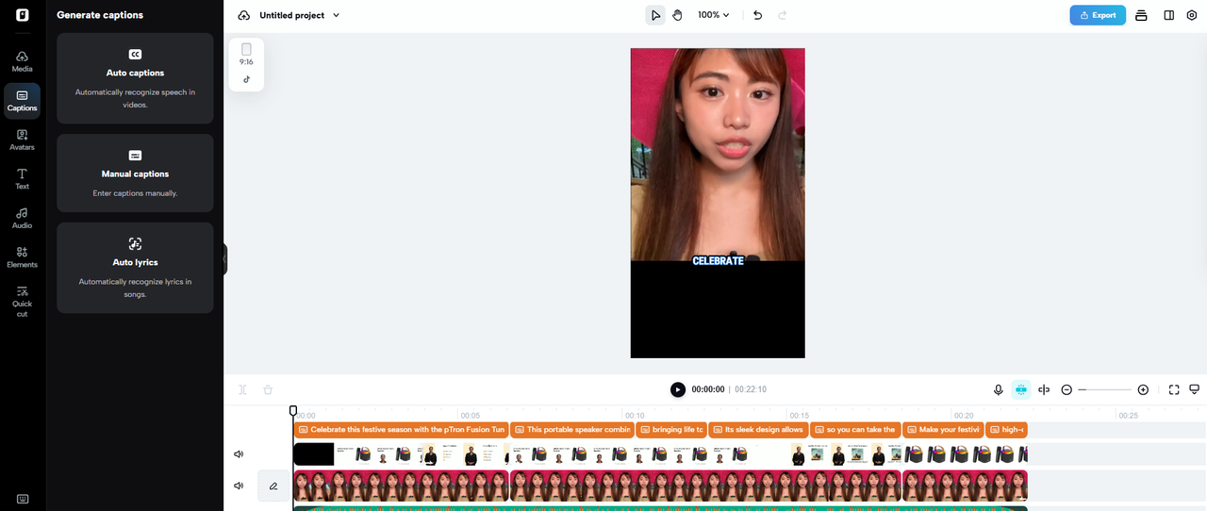The height and width of the screenshot is (511, 1207).
Task: Open the Audio panel
Action: (x=22, y=219)
